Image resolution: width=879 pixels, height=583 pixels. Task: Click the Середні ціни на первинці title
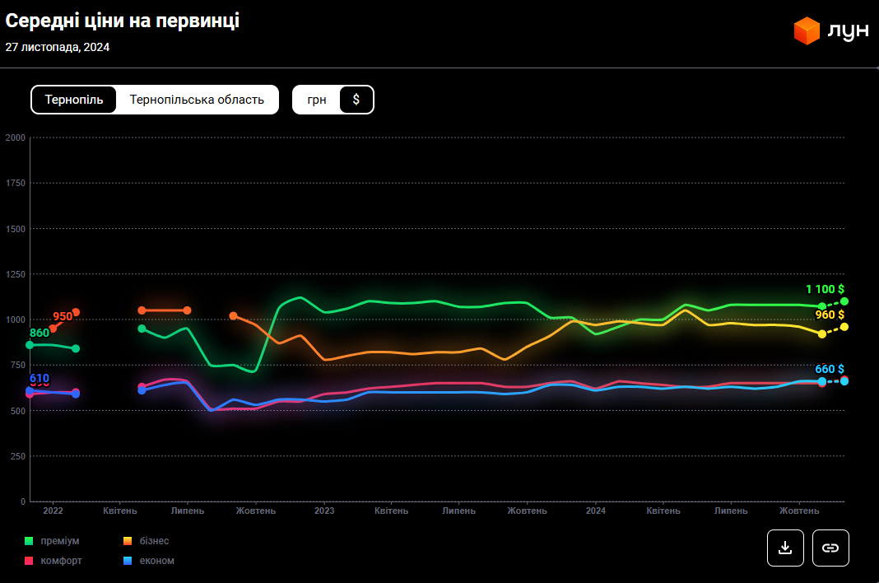pyautogui.click(x=123, y=21)
